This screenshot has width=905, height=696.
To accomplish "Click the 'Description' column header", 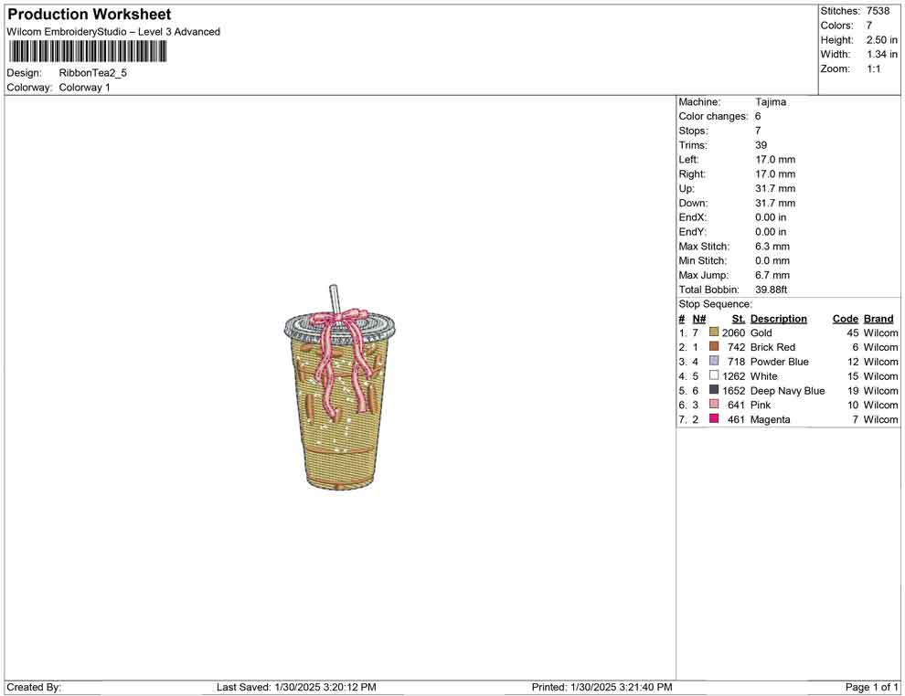I will (779, 319).
